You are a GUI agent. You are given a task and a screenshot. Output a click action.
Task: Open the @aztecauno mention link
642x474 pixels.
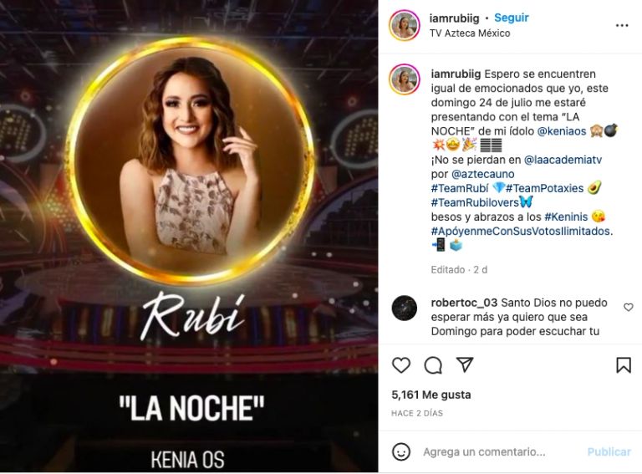coord(482,174)
